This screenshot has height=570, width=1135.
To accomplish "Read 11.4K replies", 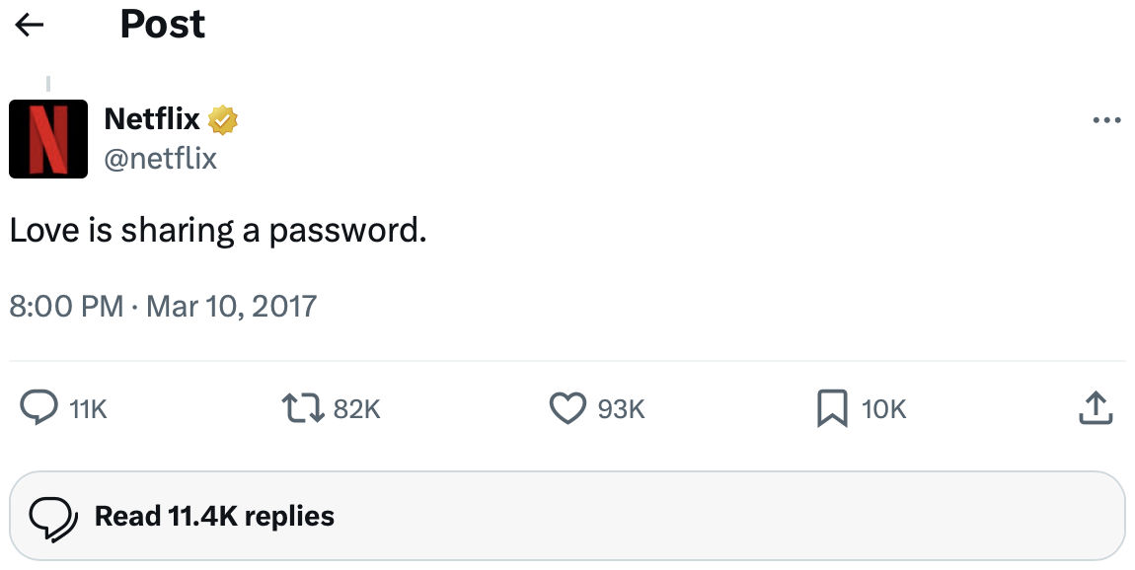I will [x=212, y=515].
